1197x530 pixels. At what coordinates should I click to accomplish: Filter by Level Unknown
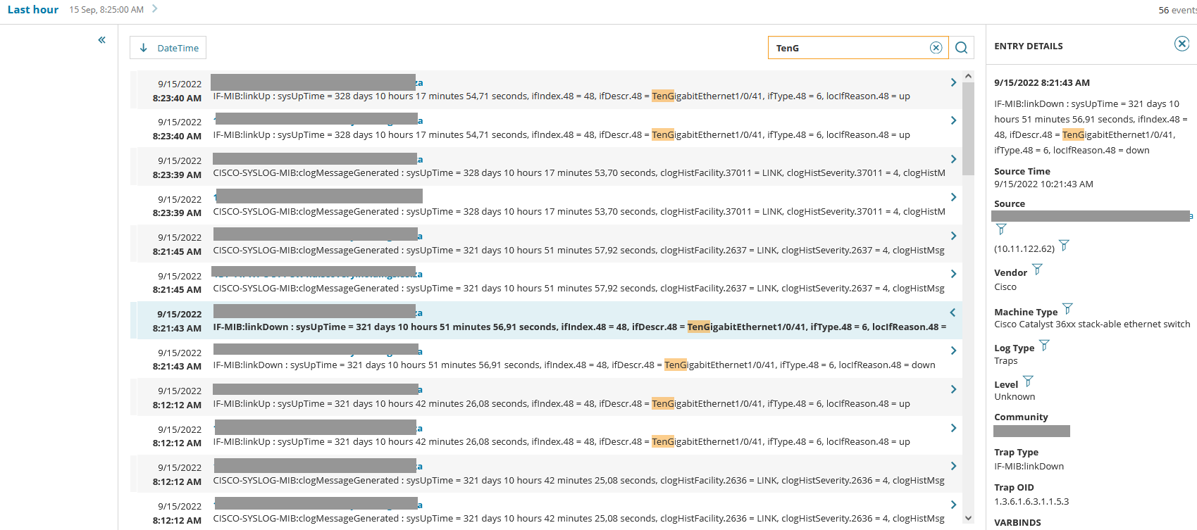point(1028,381)
